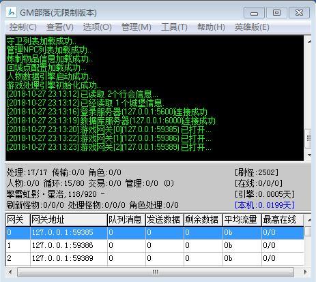Close the GM部落 window

tap(299, 12)
